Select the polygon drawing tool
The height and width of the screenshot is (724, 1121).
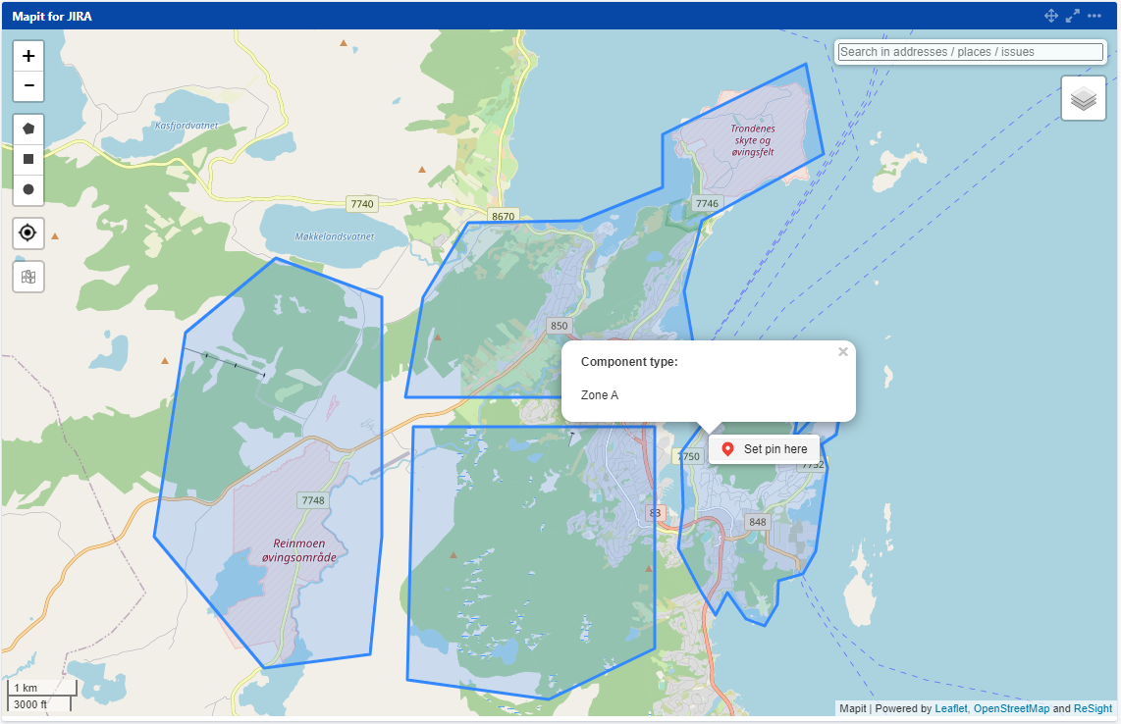tap(28, 129)
